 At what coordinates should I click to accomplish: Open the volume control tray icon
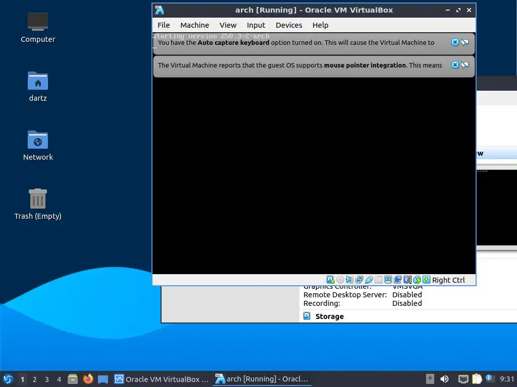point(444,379)
